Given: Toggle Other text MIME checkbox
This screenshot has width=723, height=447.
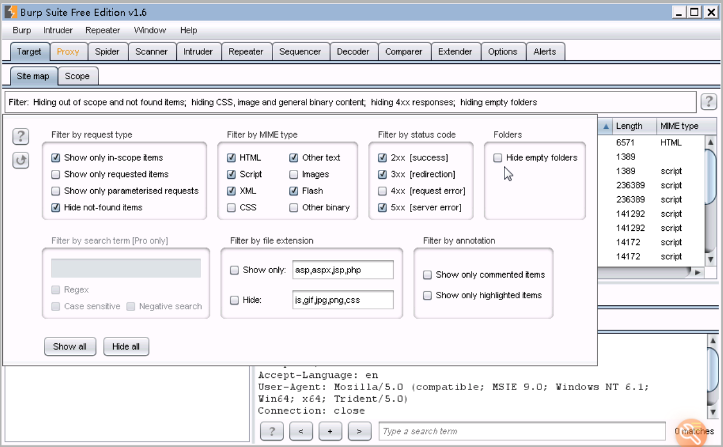Looking at the screenshot, I should click(294, 158).
